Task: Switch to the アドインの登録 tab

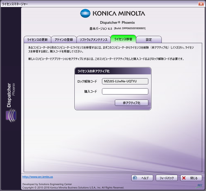Action: [x=64, y=39]
